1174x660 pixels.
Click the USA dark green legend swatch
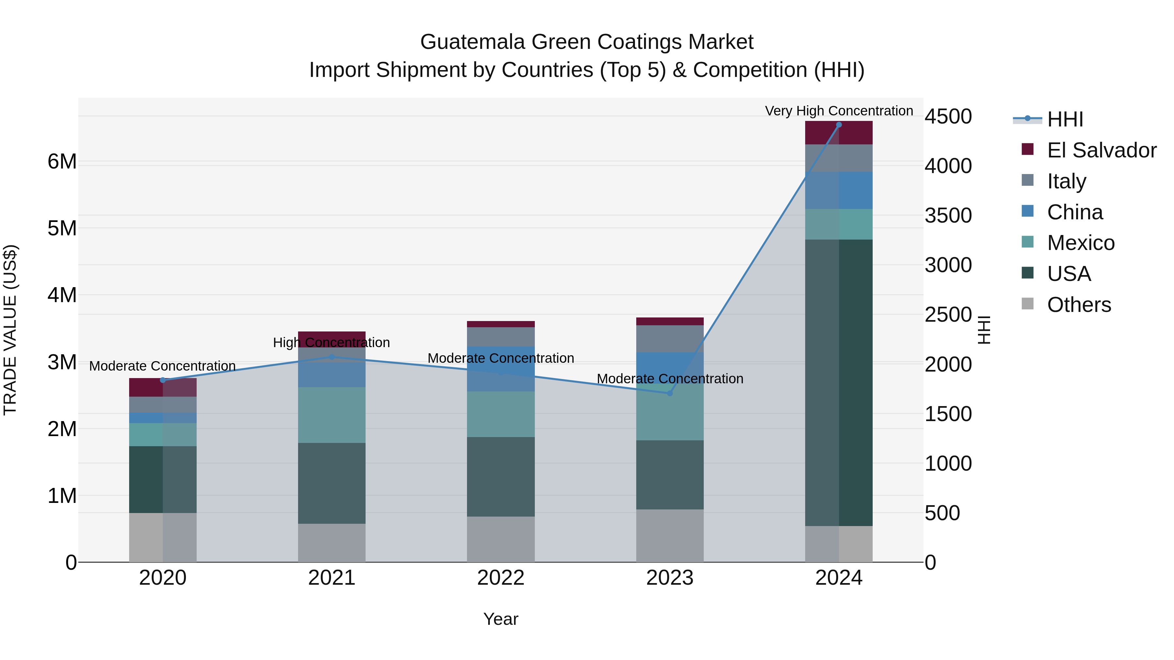click(x=1028, y=272)
